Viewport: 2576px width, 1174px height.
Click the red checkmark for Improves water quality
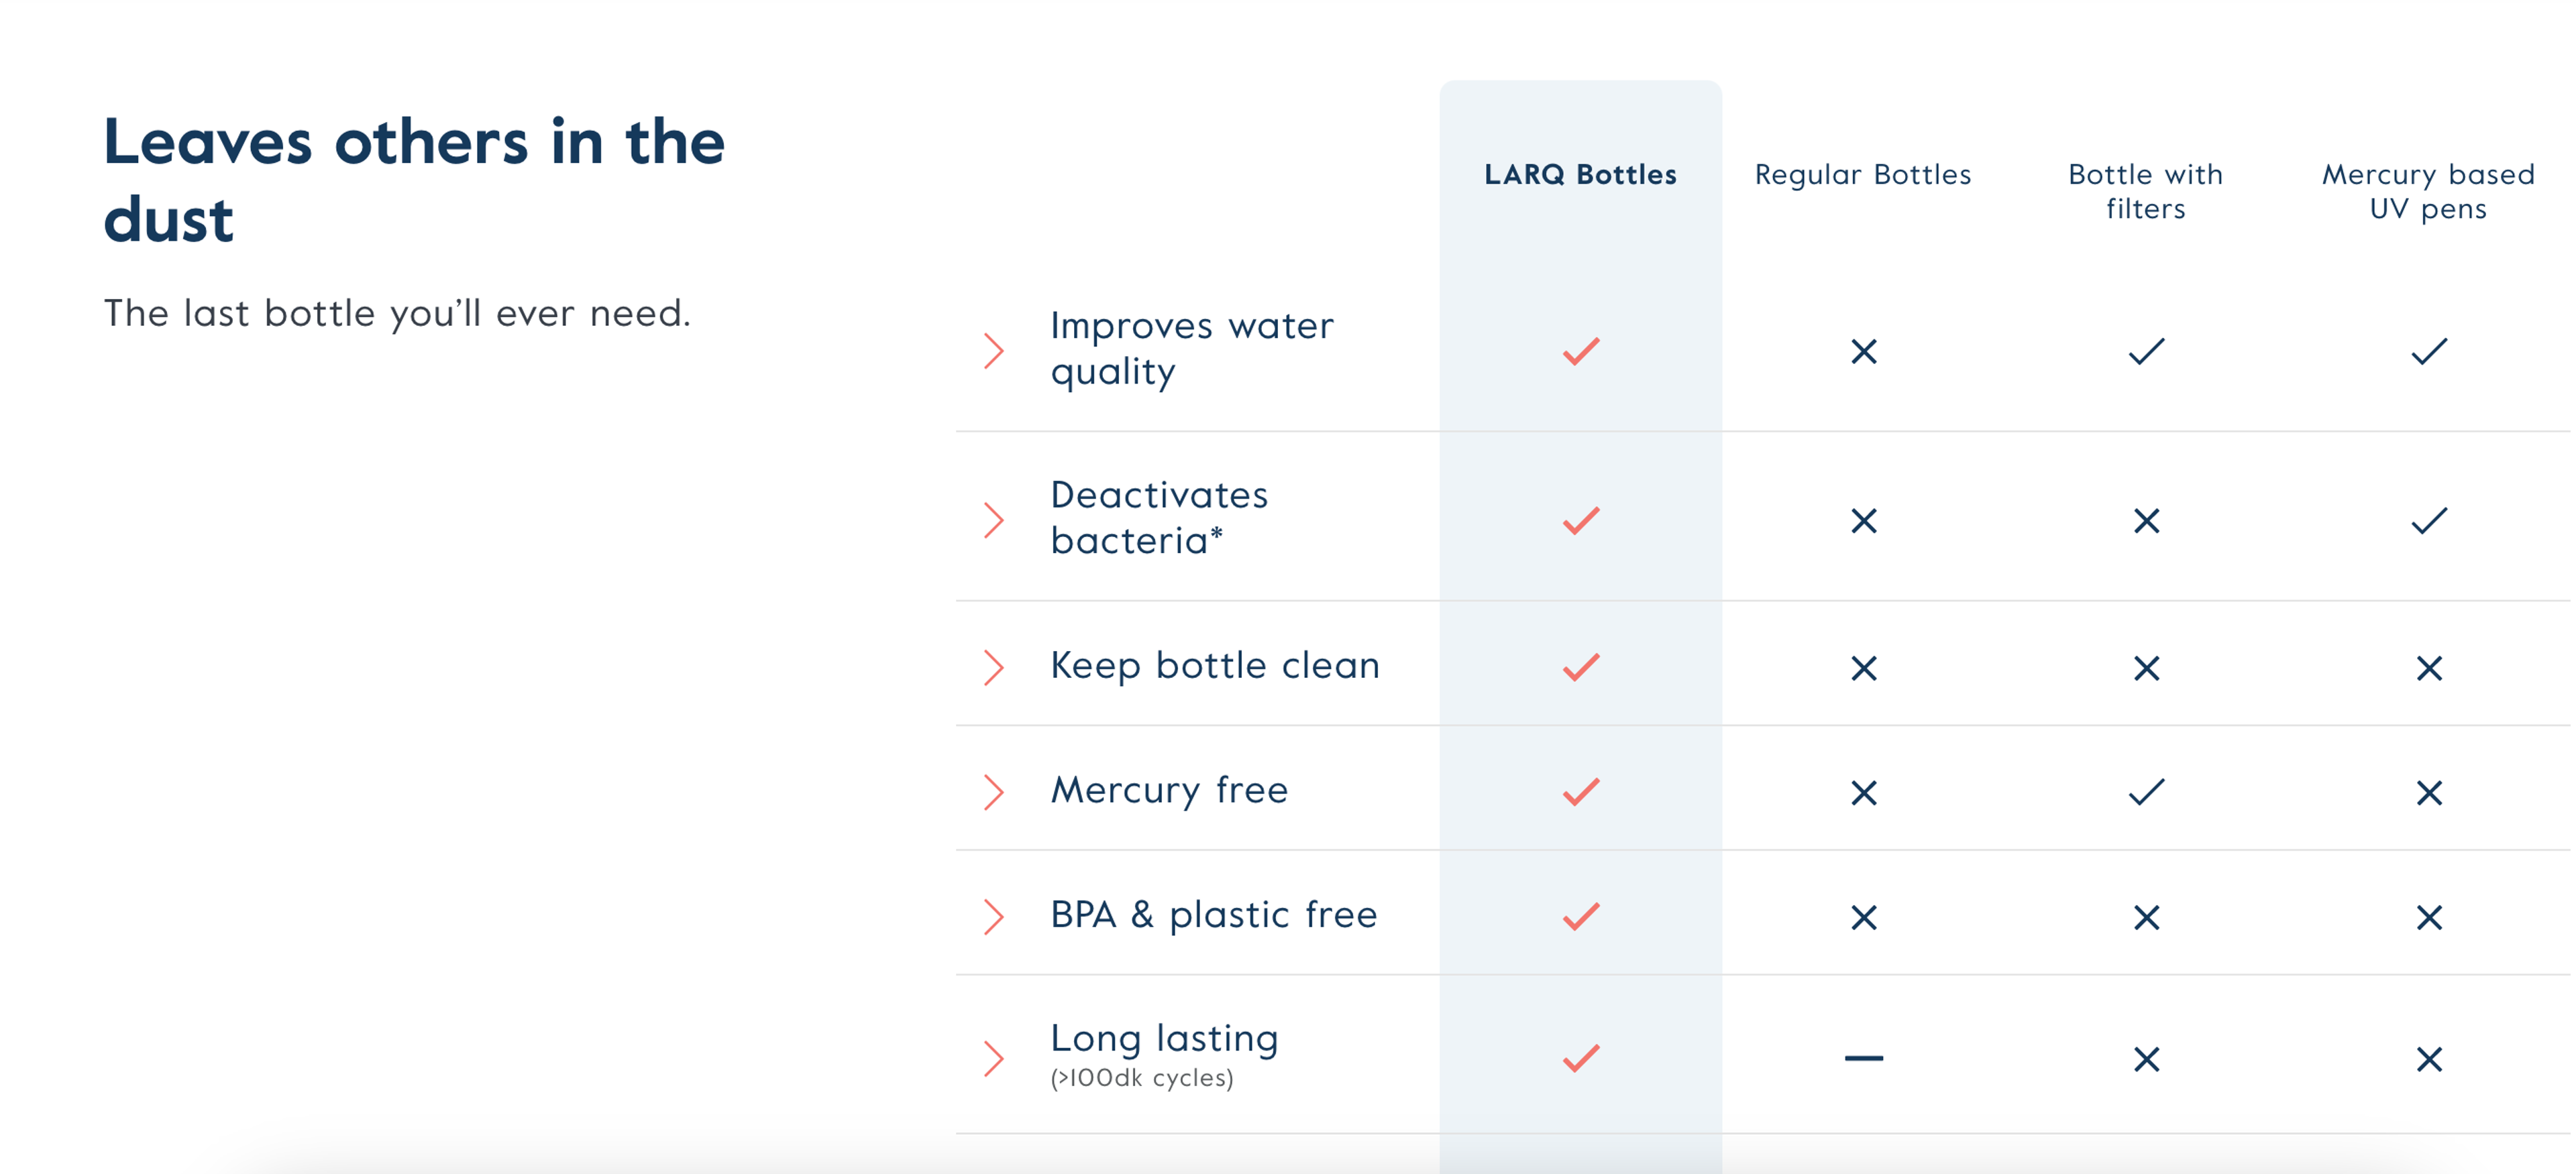point(1581,351)
